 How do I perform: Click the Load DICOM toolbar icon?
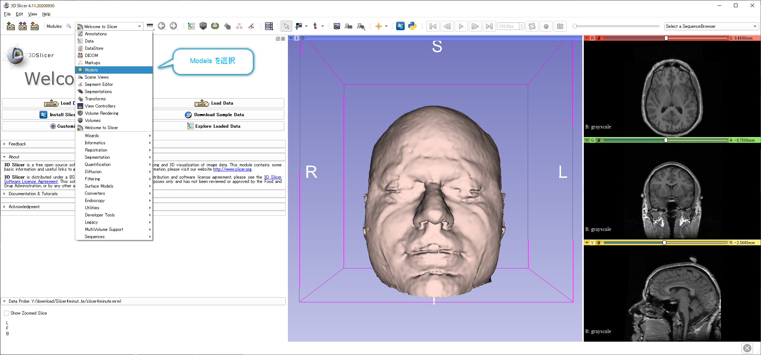[22, 26]
